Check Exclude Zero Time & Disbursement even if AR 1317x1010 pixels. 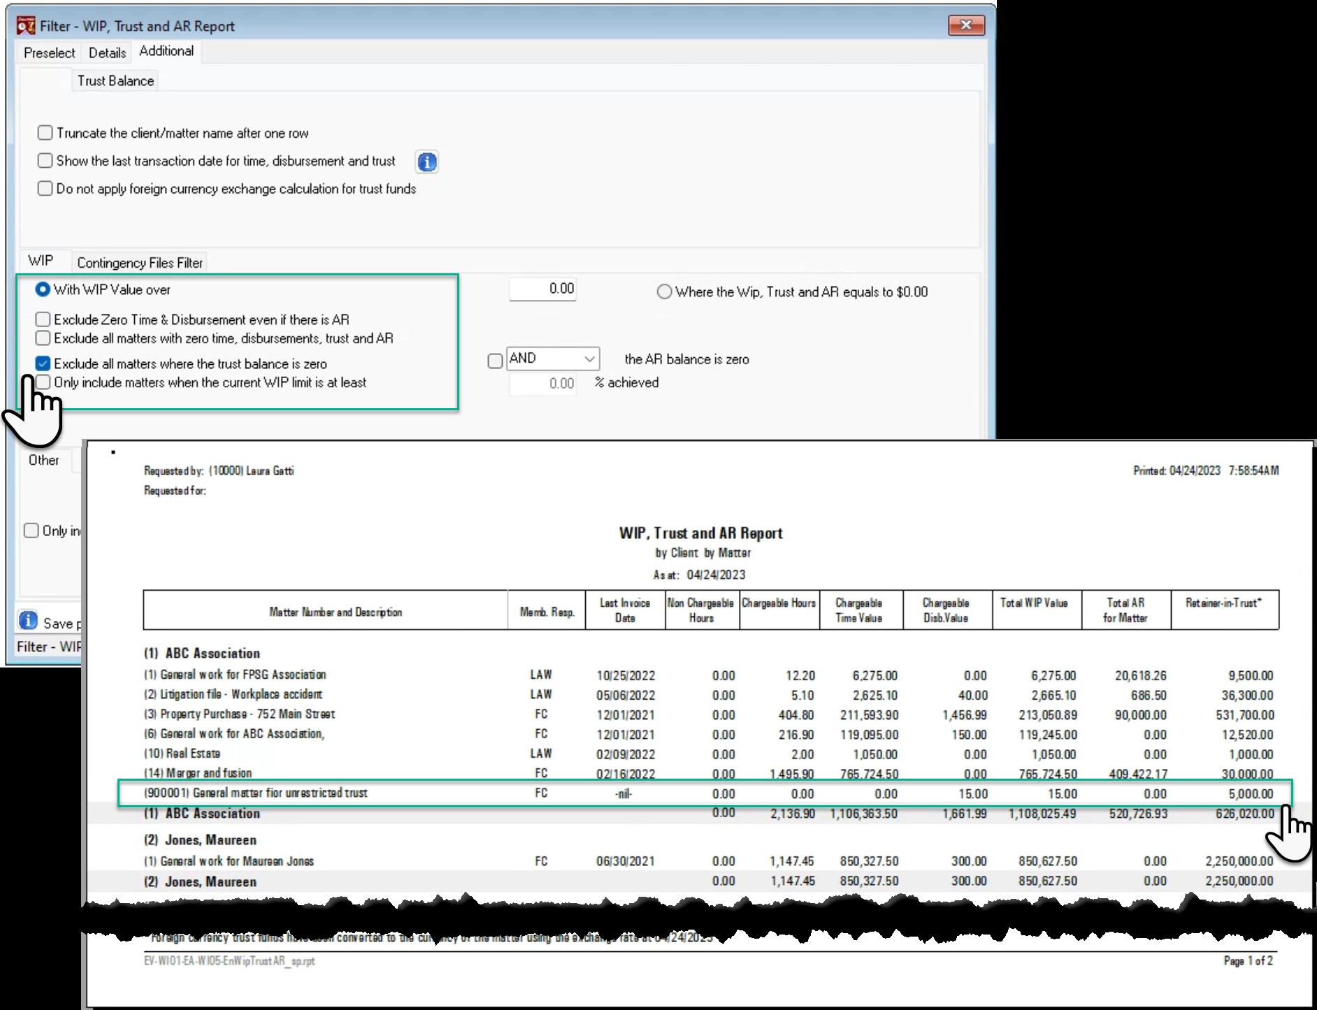click(x=43, y=319)
